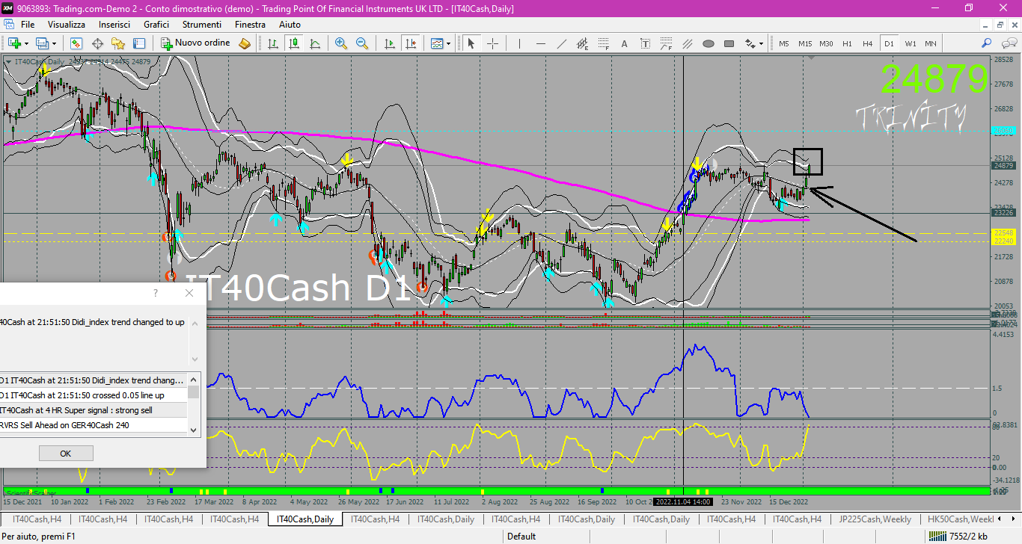Zoom in on the chart
Image resolution: width=1022 pixels, height=544 pixels.
pyautogui.click(x=341, y=43)
